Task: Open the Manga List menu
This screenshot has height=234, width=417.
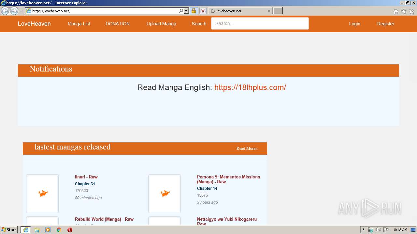Action: coord(79,24)
